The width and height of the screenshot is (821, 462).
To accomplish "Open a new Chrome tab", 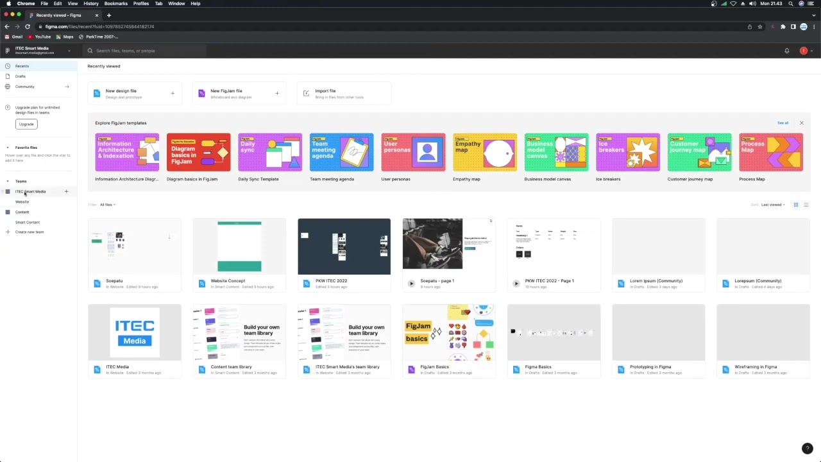I will (109, 15).
